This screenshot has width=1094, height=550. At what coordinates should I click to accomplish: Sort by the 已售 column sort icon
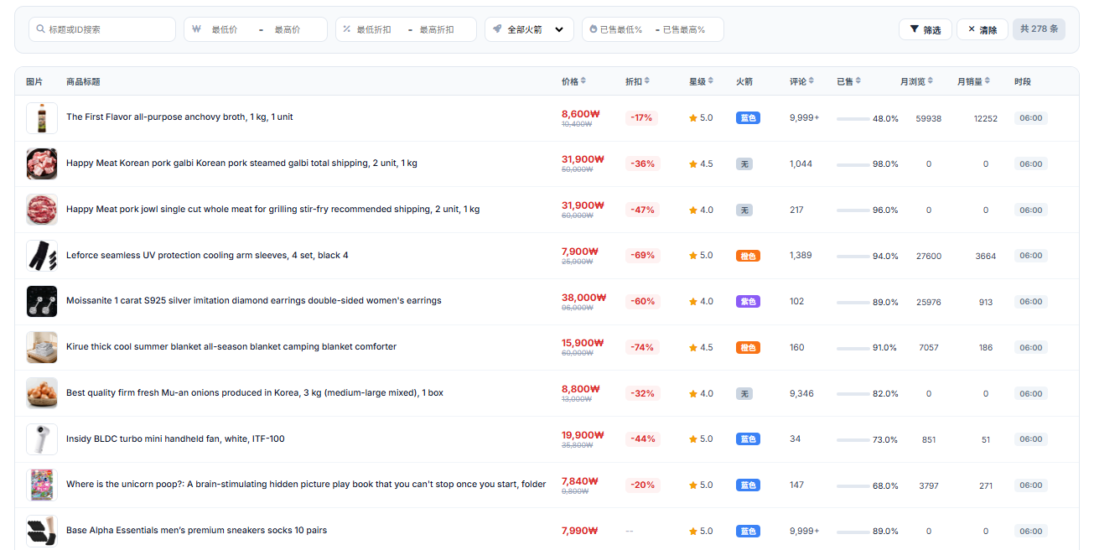[x=858, y=81]
